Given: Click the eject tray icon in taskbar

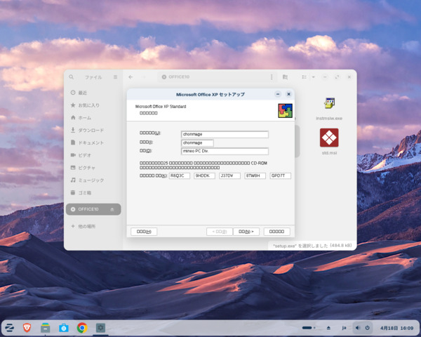Looking at the screenshot, I should pyautogui.click(x=328, y=328).
